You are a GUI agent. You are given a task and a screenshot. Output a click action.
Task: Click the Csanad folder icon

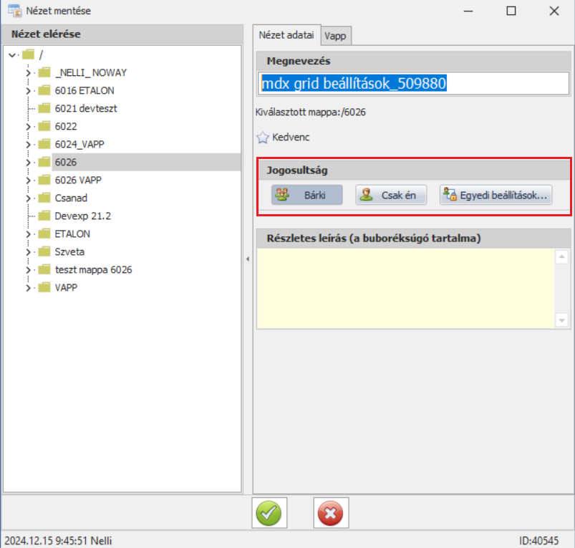pos(44,198)
